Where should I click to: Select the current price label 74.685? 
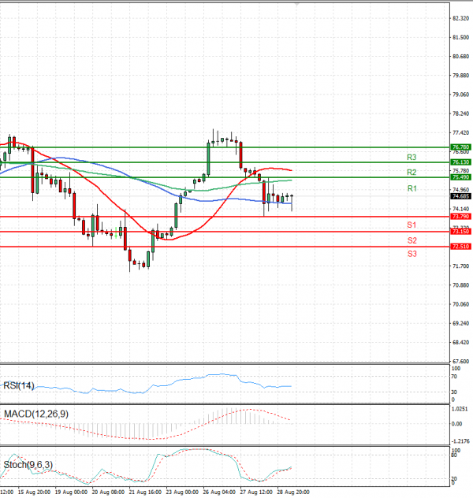click(x=460, y=196)
